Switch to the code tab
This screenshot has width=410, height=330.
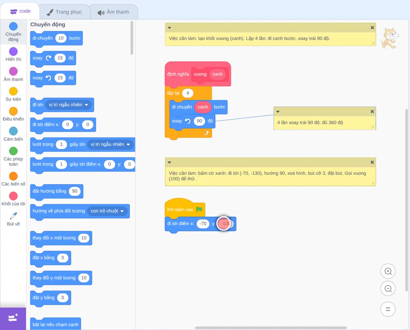[20, 11]
